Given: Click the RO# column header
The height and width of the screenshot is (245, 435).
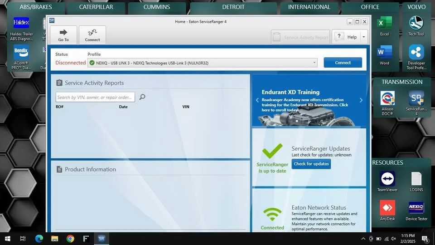Looking at the screenshot, I should pyautogui.click(x=60, y=107).
